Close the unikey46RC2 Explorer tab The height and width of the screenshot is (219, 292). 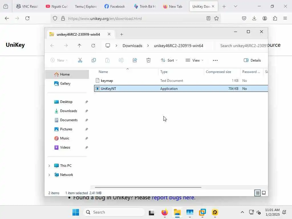[109, 34]
